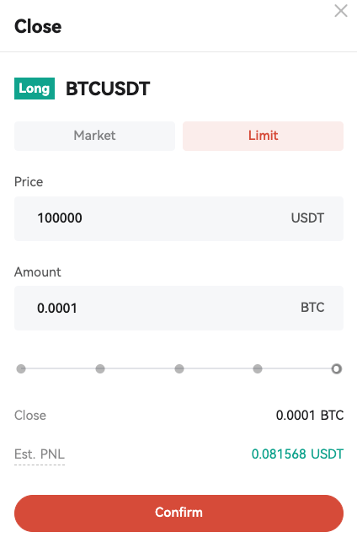The height and width of the screenshot is (548, 357).
Task: Set the amount slider to the 75% dot
Action: tap(258, 368)
